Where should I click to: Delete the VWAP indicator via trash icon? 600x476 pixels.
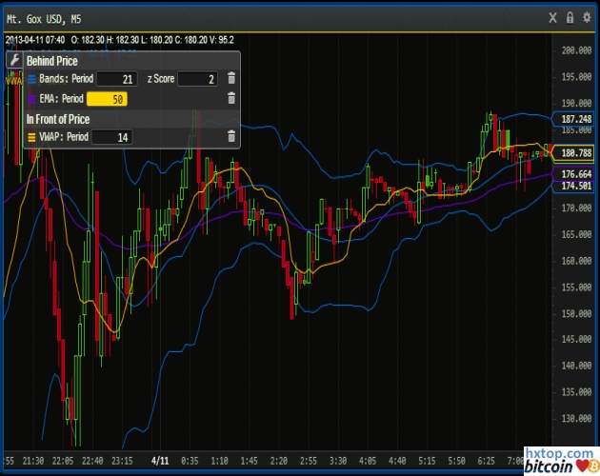pyautogui.click(x=230, y=137)
